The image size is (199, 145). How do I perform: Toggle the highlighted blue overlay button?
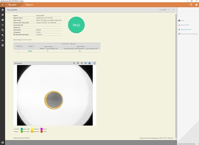[x=90, y=63]
